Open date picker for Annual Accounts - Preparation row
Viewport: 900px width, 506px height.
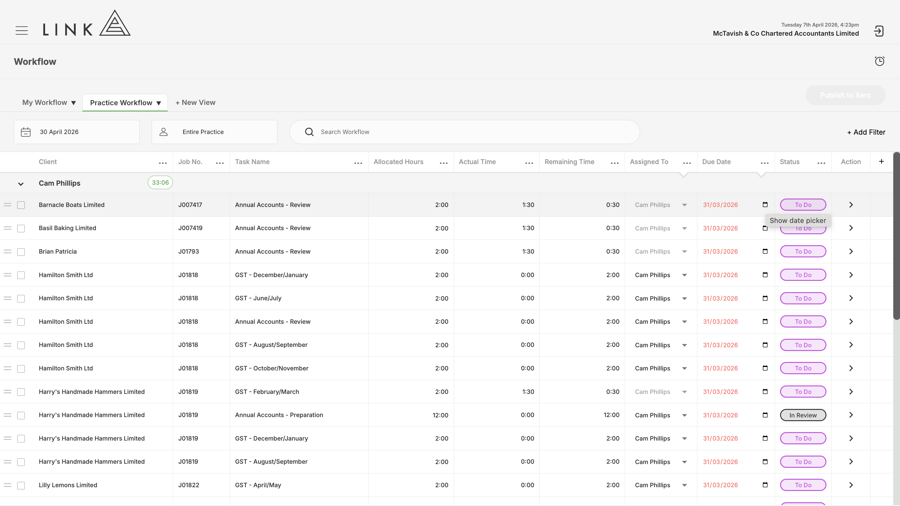[765, 415]
